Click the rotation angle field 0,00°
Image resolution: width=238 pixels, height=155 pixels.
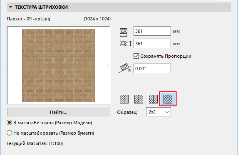(152, 69)
